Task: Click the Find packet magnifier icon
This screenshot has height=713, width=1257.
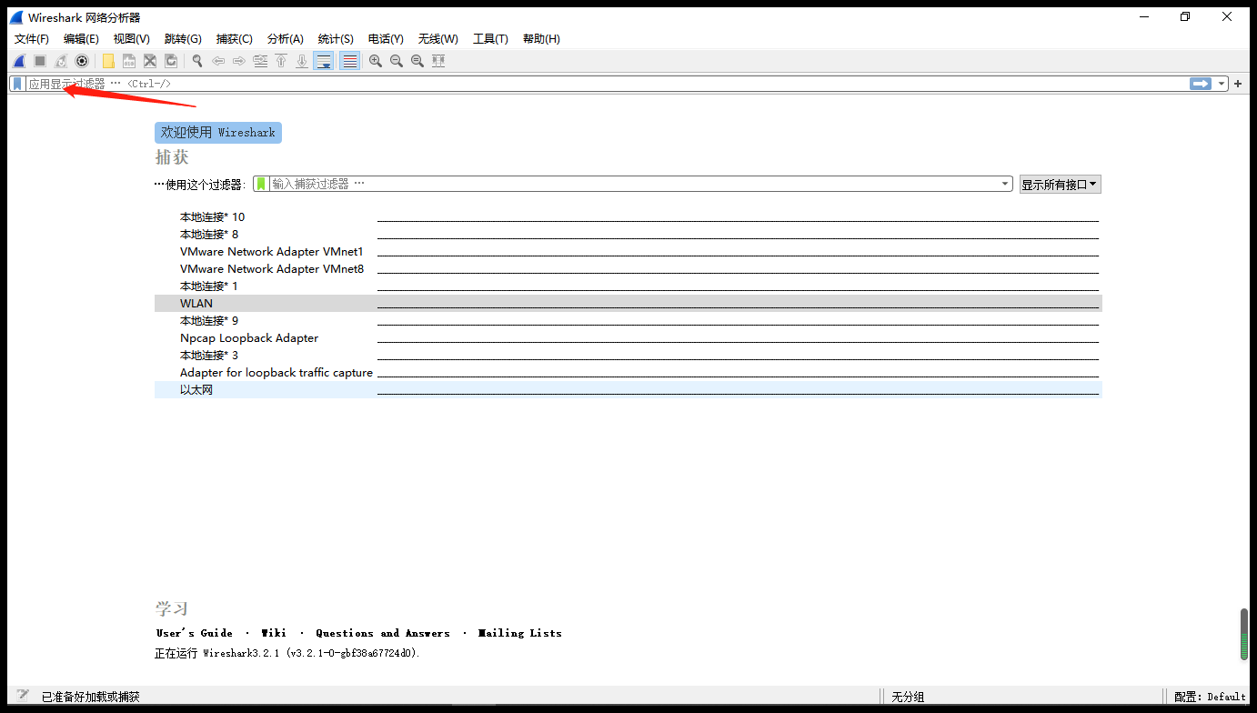Action: click(x=196, y=61)
